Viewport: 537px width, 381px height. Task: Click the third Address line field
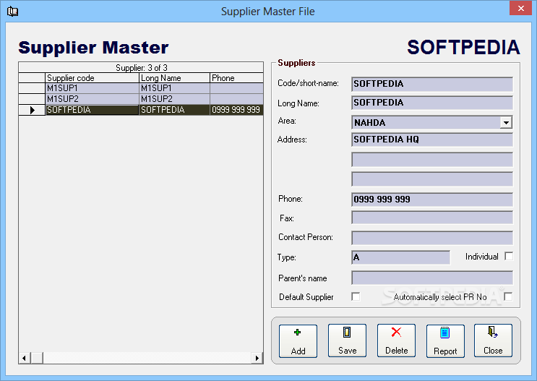[x=432, y=179]
